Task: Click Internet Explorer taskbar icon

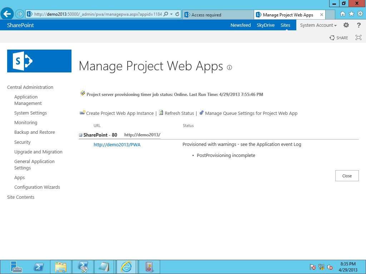Action: click(126, 267)
